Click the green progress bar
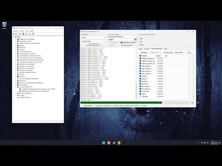222x166 pixels. [135, 102]
